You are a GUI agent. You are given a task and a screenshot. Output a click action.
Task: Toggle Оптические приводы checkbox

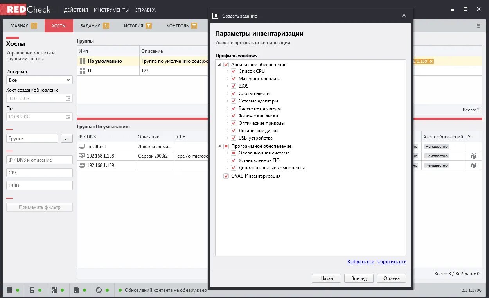(x=234, y=123)
